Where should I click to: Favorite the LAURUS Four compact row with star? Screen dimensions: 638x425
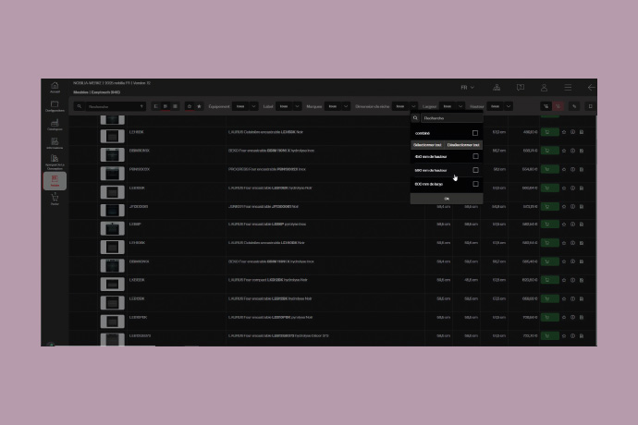563,280
